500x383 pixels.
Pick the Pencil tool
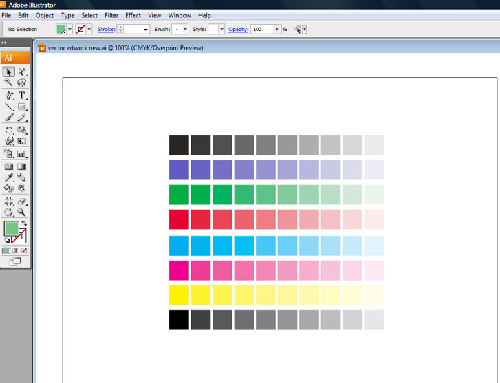pyautogui.click(x=22, y=118)
